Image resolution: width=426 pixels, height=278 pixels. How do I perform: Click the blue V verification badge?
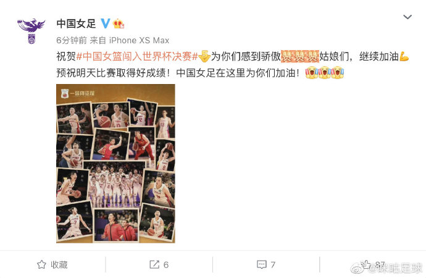coord(106,23)
